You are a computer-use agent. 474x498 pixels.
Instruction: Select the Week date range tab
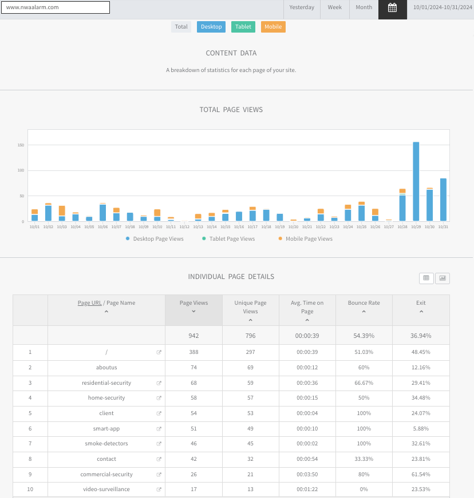[335, 7]
